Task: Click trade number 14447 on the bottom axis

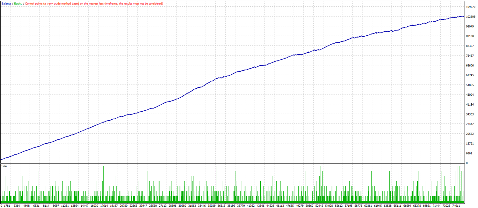Action: 85,206
